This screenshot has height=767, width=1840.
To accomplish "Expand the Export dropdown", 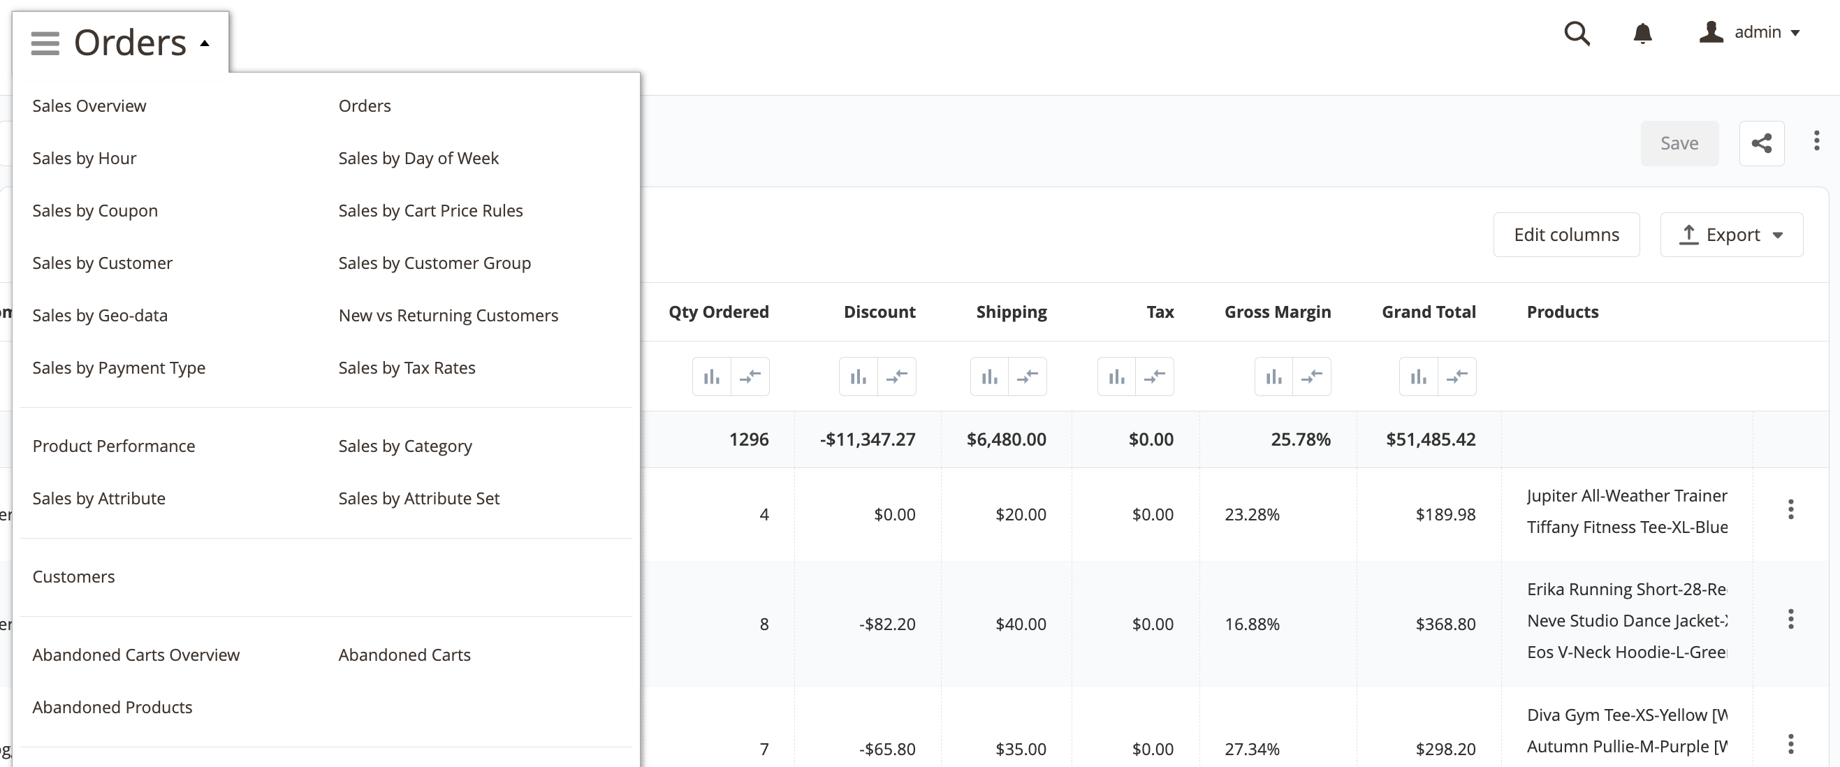I will pyautogui.click(x=1732, y=235).
